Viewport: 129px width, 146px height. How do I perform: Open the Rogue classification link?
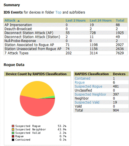click(x=80, y=82)
